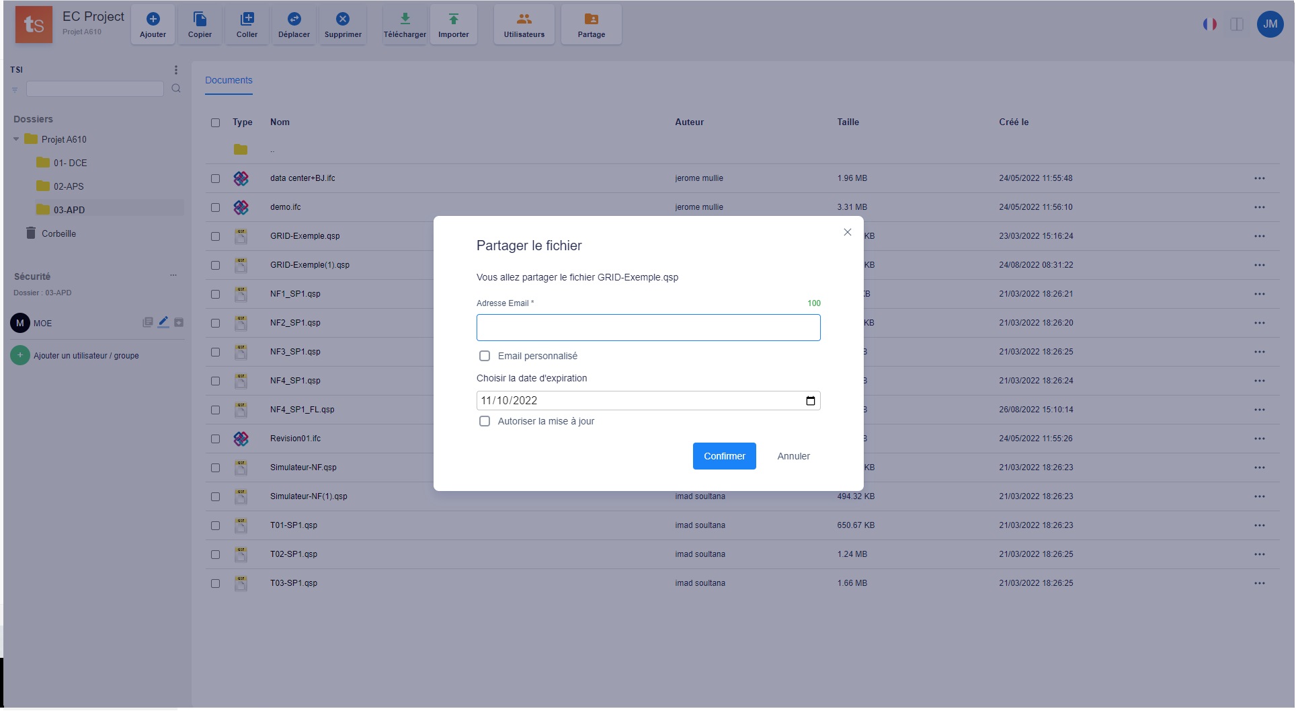Open the parent folder '..' icon

[241, 149]
